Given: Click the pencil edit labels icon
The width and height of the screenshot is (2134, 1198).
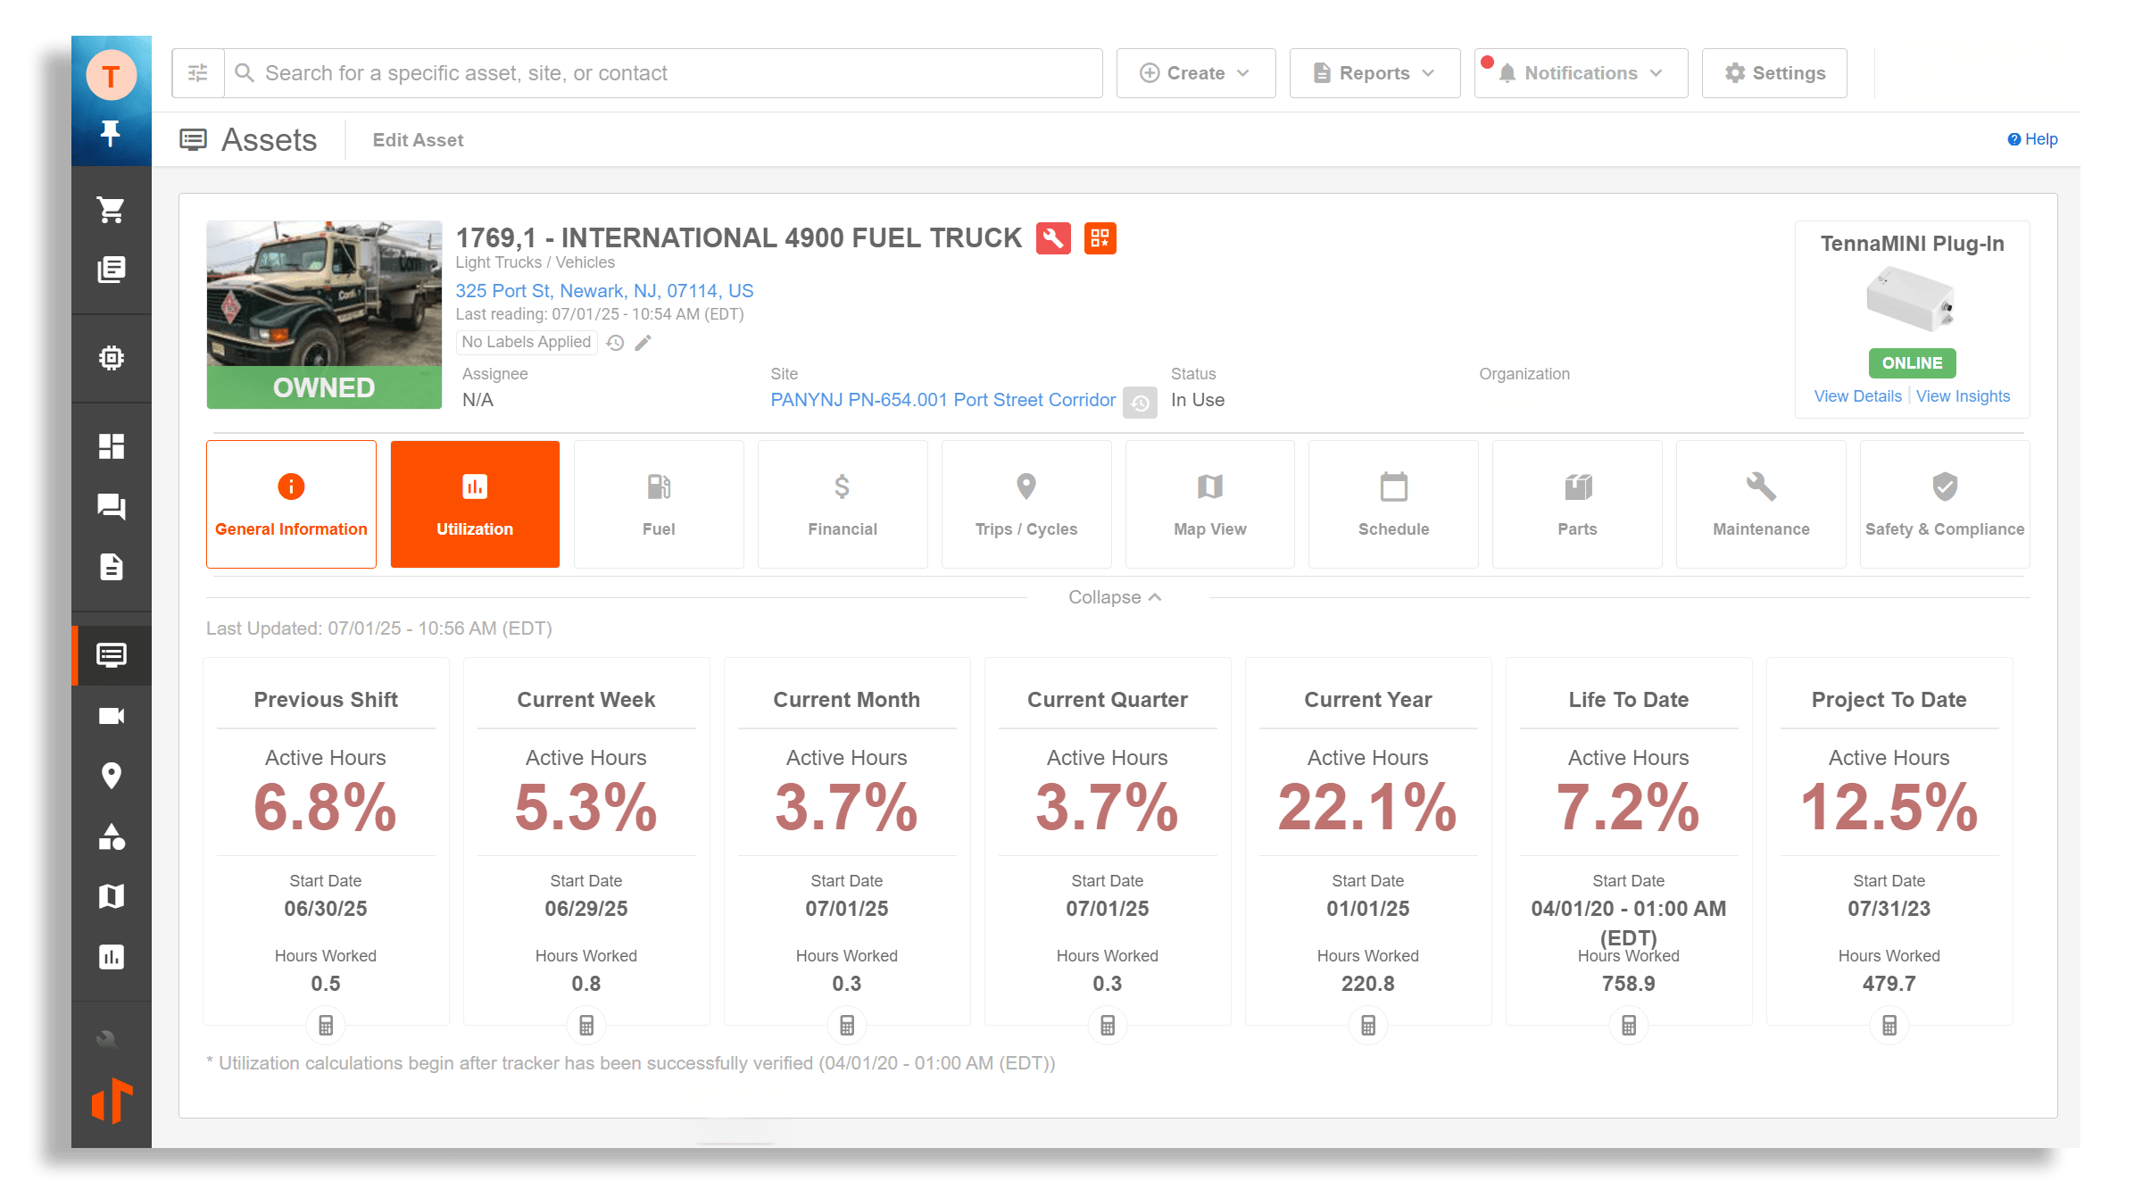Looking at the screenshot, I should tap(643, 343).
